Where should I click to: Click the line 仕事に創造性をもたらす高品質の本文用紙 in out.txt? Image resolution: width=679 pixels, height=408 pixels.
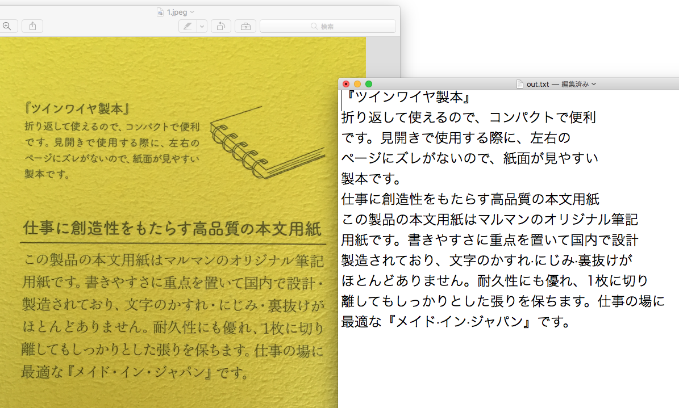(x=470, y=199)
